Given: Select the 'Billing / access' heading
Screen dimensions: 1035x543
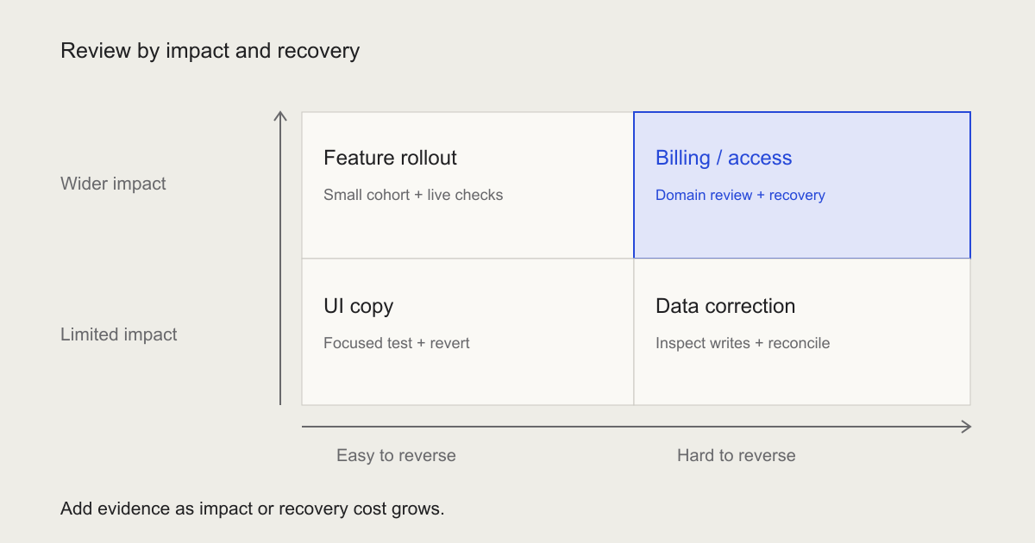Looking at the screenshot, I should coord(724,158).
